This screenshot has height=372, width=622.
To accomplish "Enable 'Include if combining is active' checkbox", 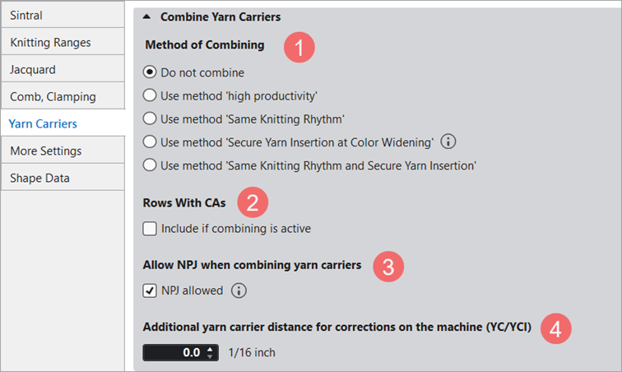I will click(x=150, y=228).
